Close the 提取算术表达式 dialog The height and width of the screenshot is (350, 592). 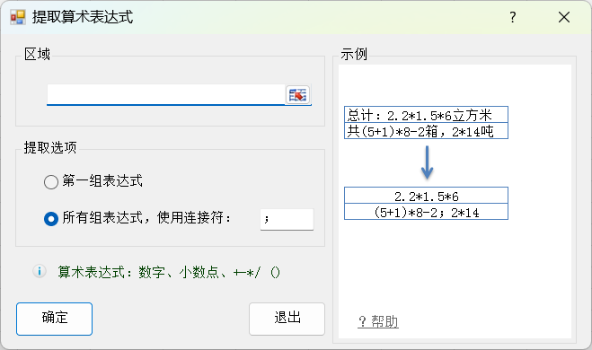click(x=564, y=17)
